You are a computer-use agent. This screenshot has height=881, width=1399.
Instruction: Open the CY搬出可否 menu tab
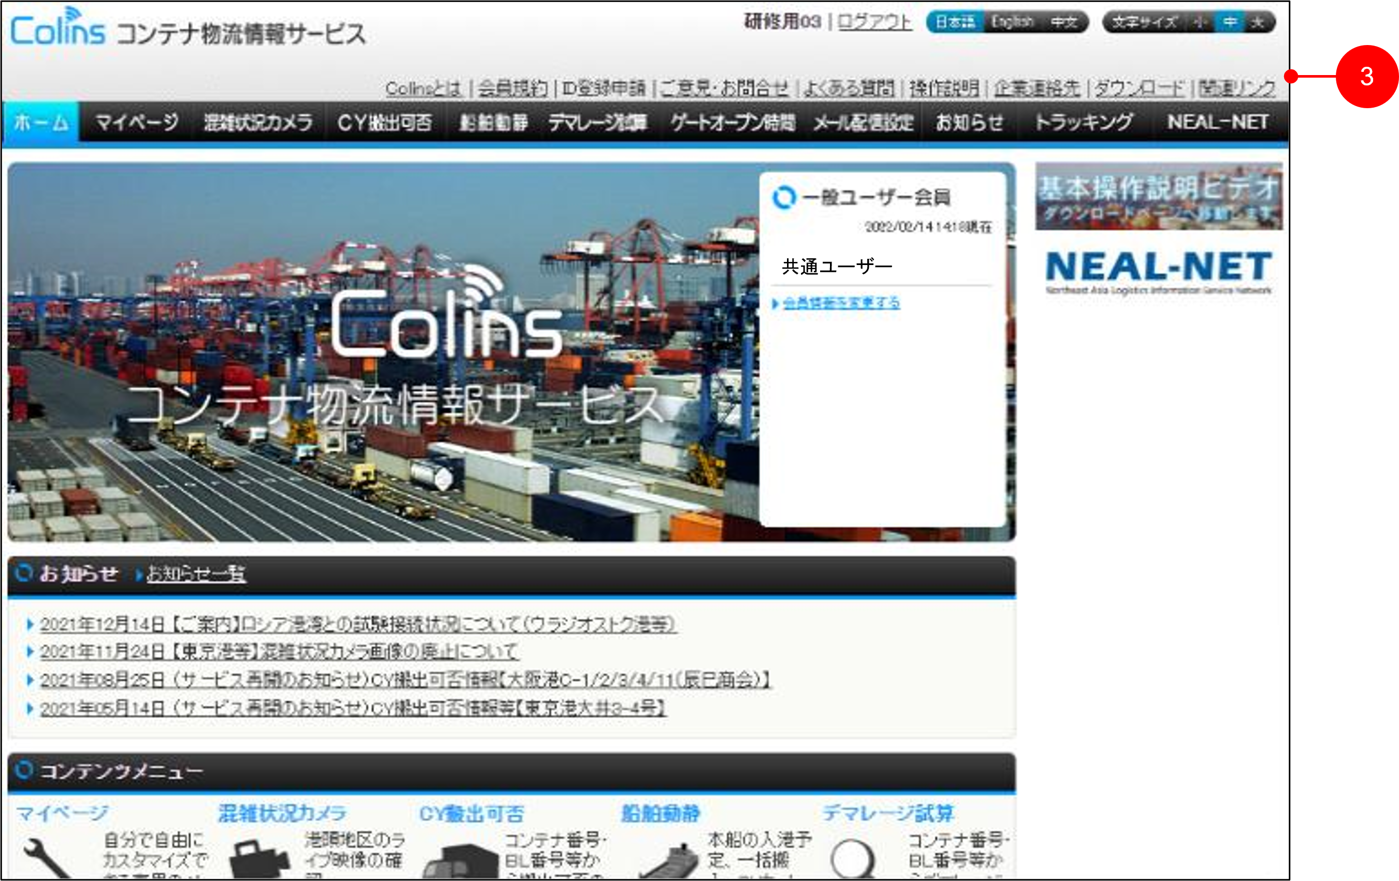point(385,122)
